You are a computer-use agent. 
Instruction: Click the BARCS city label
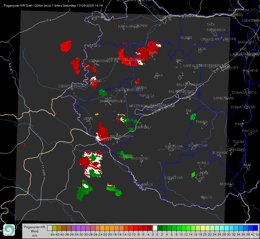click(147, 185)
